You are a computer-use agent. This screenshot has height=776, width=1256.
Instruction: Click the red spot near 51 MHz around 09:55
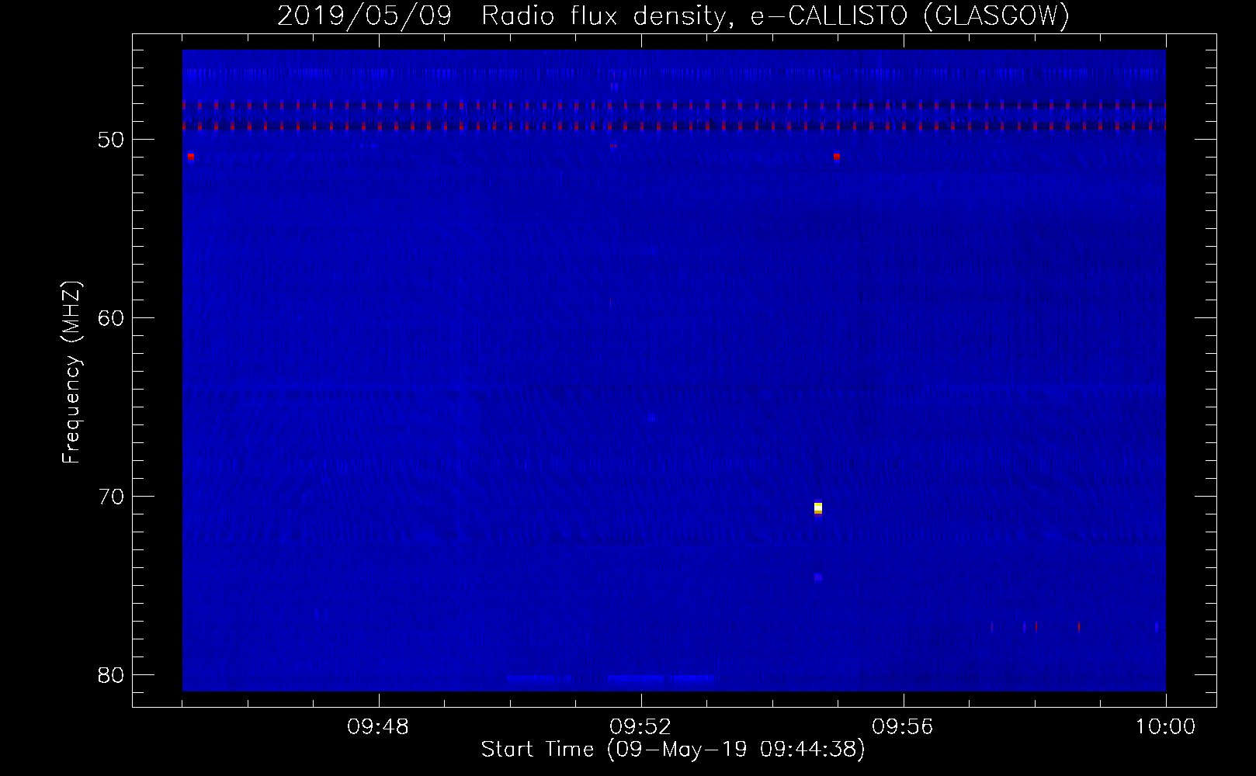836,156
